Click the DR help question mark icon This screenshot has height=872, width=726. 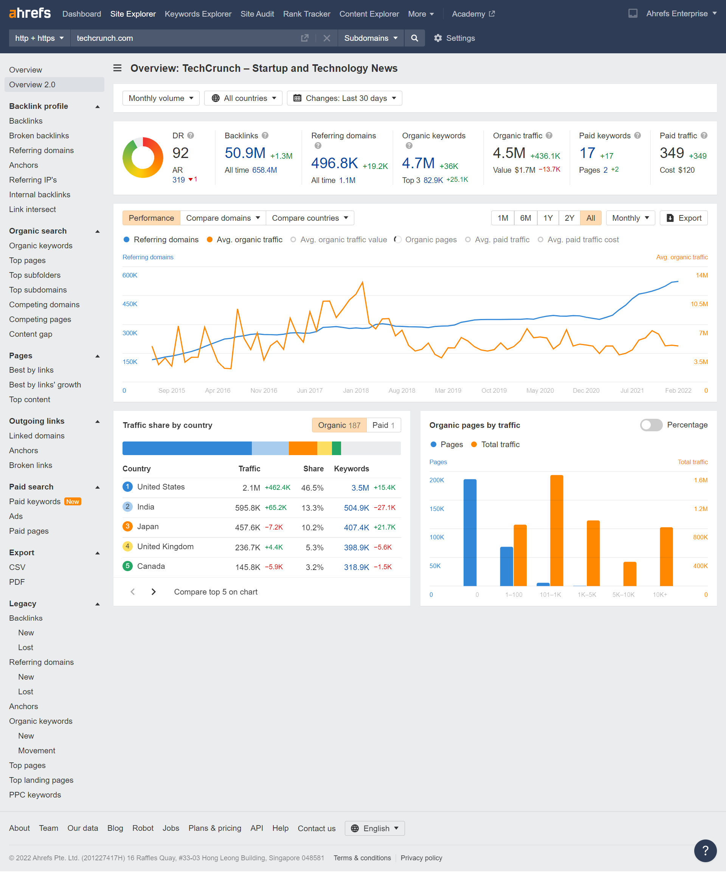pos(191,135)
